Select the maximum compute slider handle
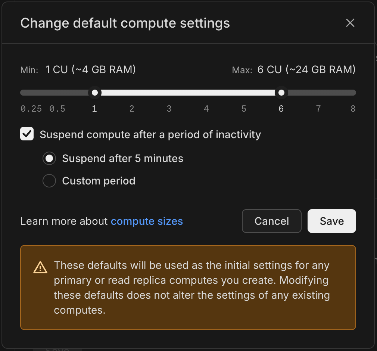This screenshot has height=351, width=377. (x=281, y=92)
